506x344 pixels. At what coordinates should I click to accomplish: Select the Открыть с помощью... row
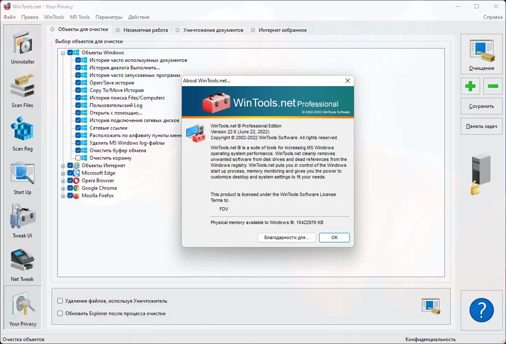click(x=116, y=113)
